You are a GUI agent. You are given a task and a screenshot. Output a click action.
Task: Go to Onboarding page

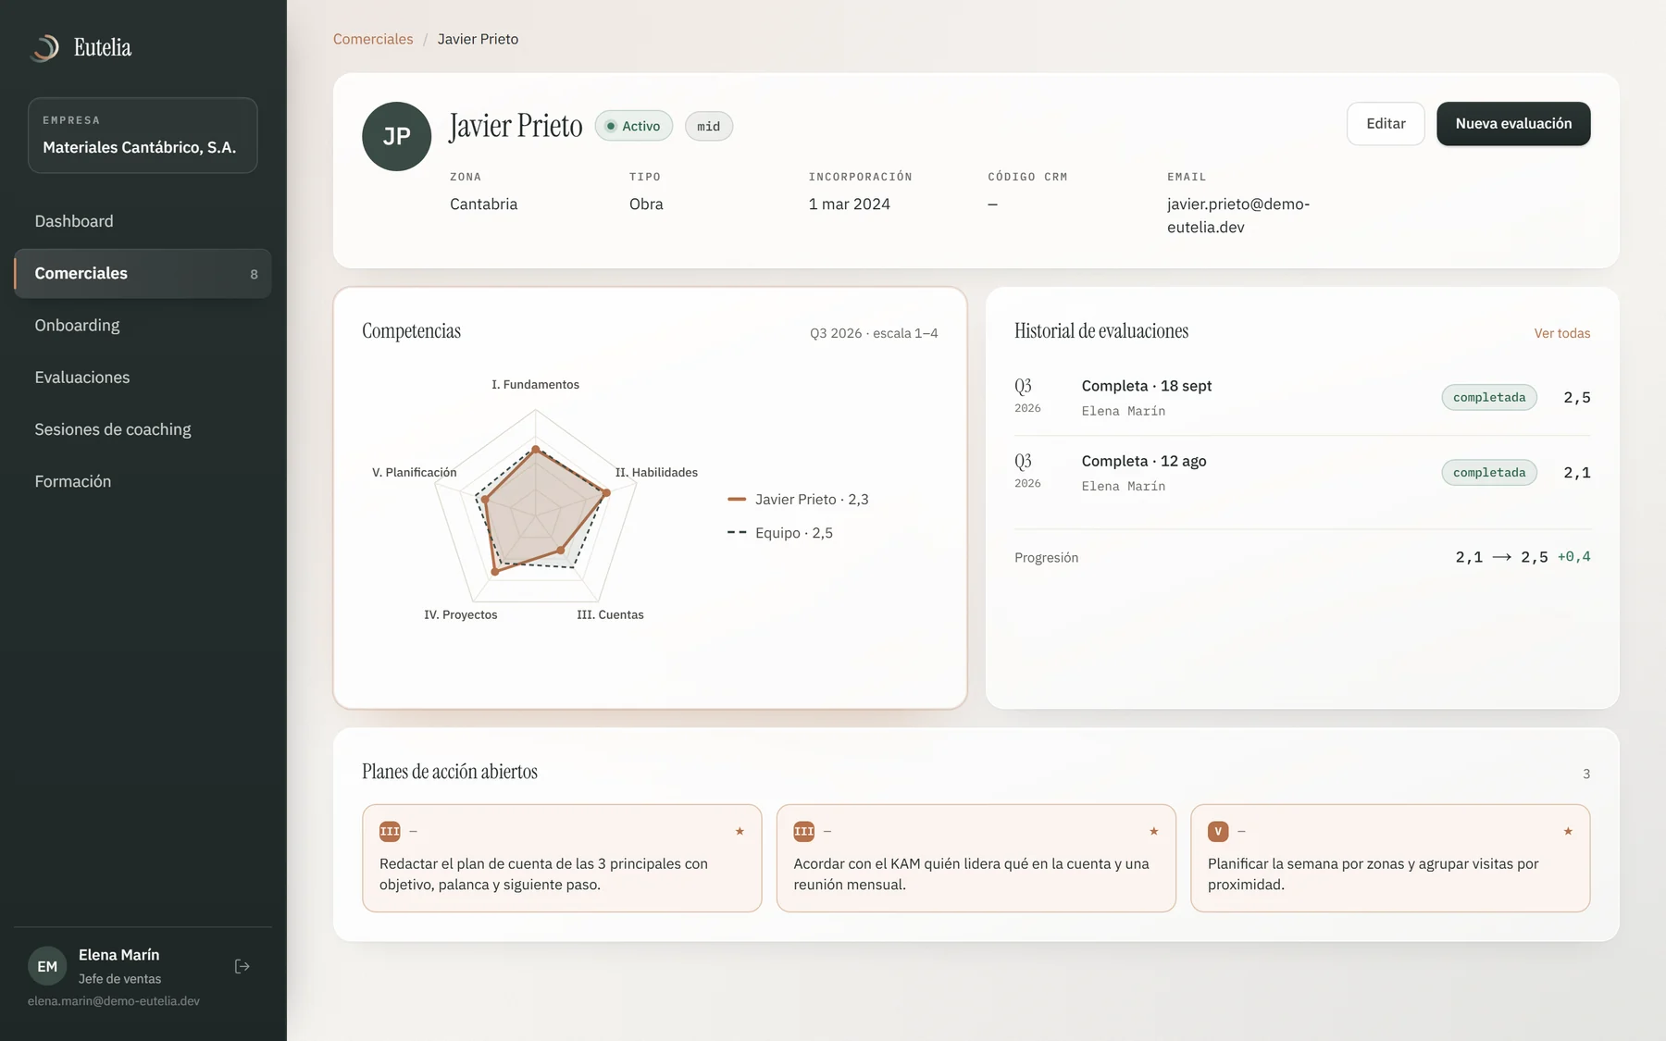coord(143,325)
